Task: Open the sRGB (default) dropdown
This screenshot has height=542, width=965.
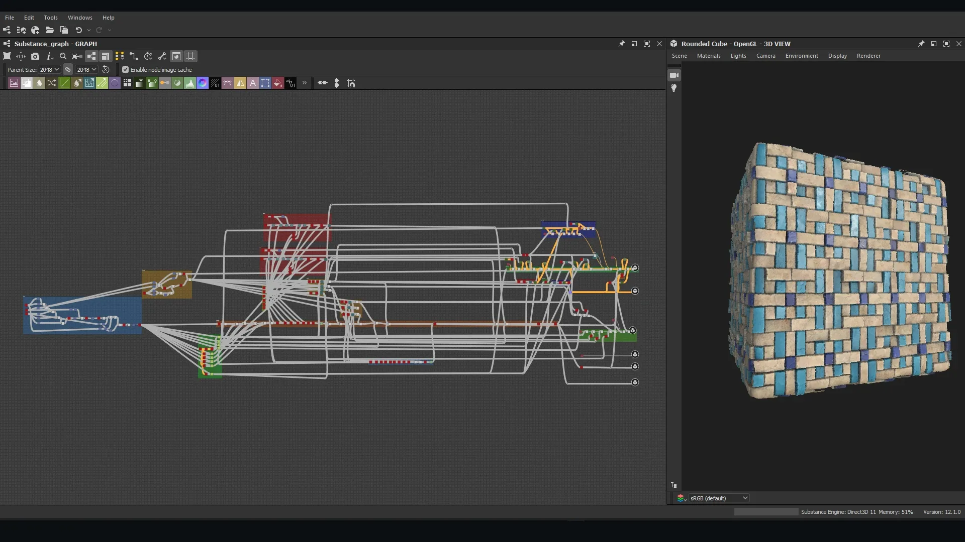Action: pyautogui.click(x=719, y=498)
